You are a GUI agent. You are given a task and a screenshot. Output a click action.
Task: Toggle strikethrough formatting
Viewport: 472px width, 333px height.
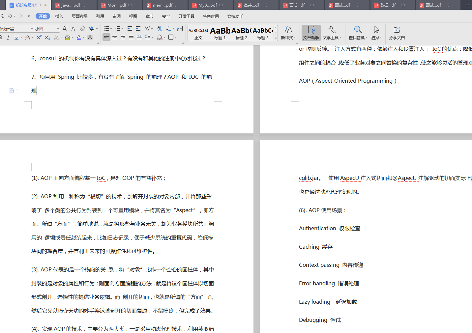tap(28, 37)
